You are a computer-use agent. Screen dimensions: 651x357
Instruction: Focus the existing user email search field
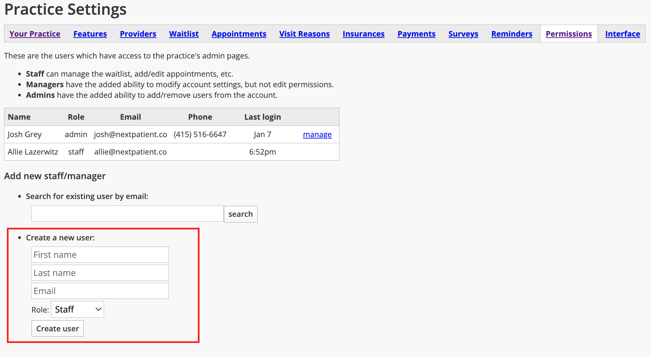(x=128, y=214)
